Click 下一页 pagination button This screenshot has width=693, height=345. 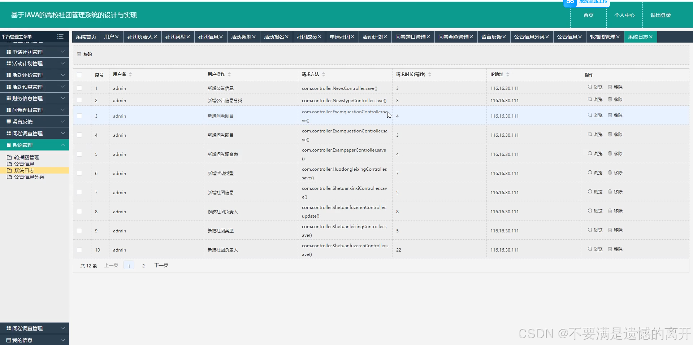click(161, 265)
